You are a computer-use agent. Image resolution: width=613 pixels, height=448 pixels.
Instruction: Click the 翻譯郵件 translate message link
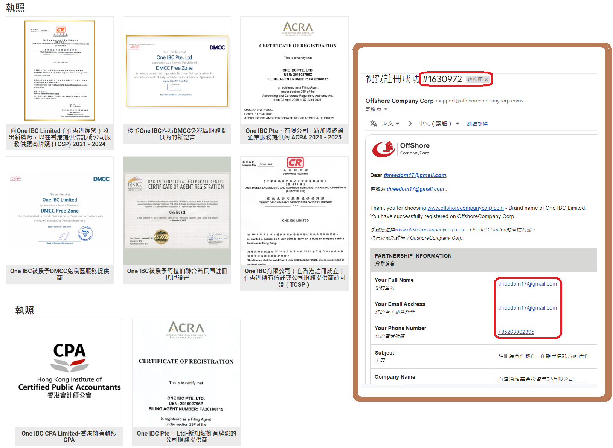[477, 124]
